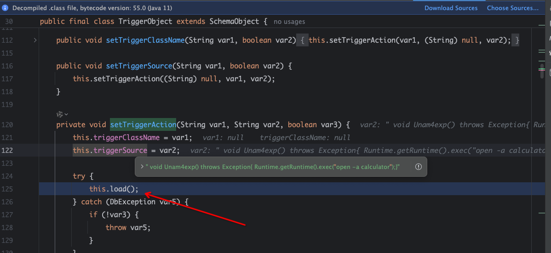The image size is (551, 253).
Task: Expand the folded setTriggerClassName method
Action: (35, 40)
